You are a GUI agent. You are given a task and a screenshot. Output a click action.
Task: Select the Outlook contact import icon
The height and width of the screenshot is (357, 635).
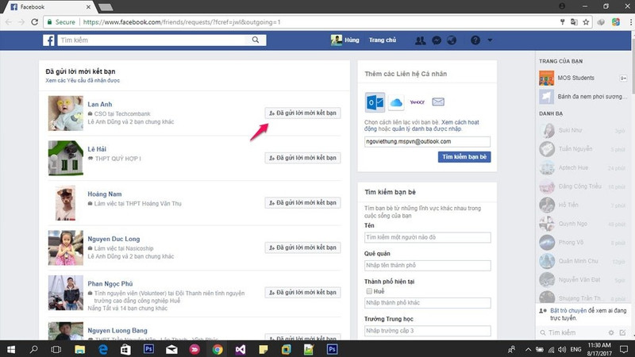[375, 102]
